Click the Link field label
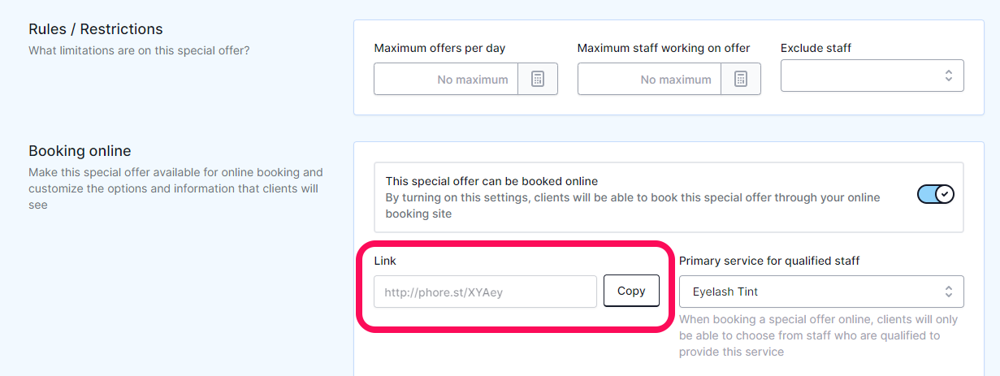The height and width of the screenshot is (376, 1000). click(385, 261)
